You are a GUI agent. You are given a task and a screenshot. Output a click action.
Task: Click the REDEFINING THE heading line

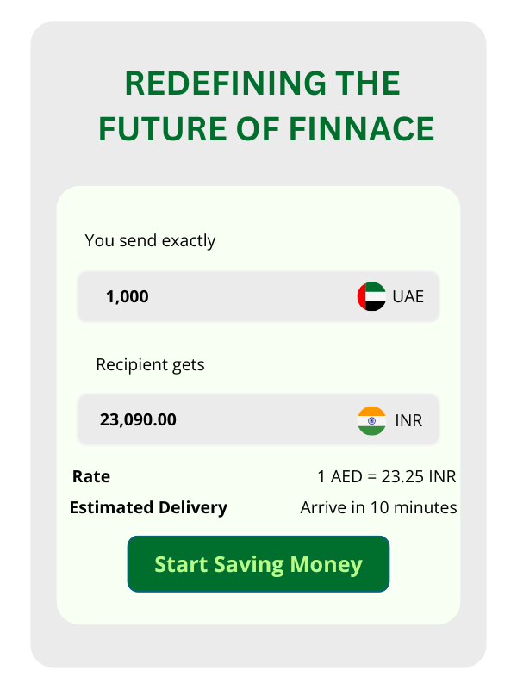tap(263, 84)
